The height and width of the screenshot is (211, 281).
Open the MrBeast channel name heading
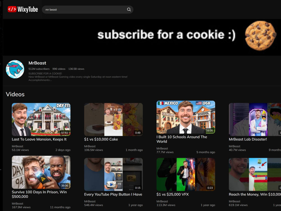[37, 63]
